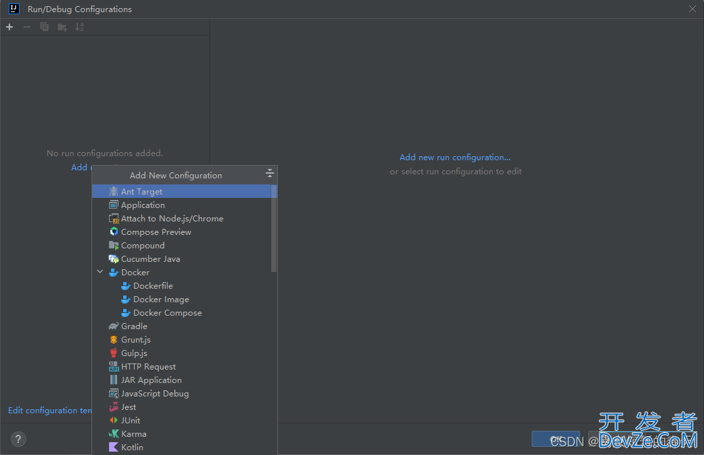Click the Application window icon
Screen dimensions: 704x455
(114, 205)
